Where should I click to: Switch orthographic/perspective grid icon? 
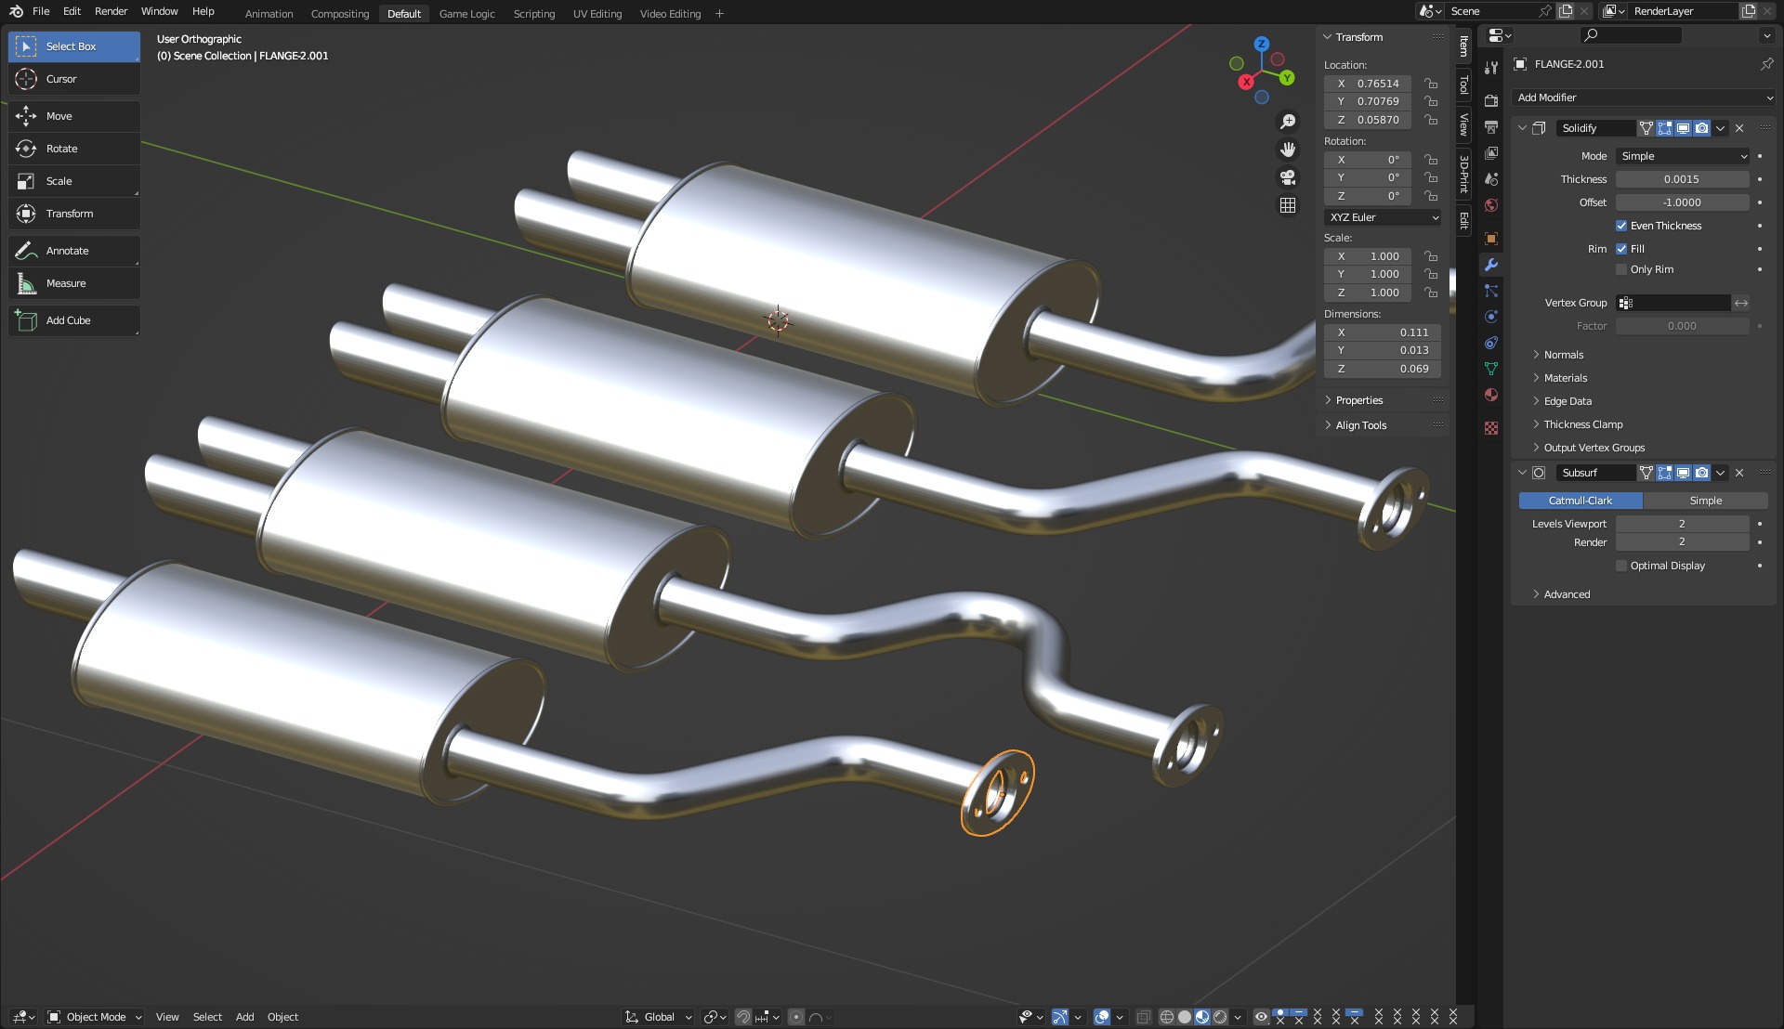1288,205
